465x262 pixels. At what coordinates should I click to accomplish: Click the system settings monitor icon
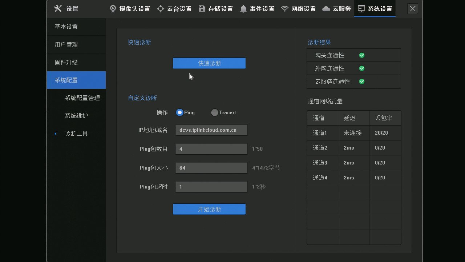click(x=361, y=9)
